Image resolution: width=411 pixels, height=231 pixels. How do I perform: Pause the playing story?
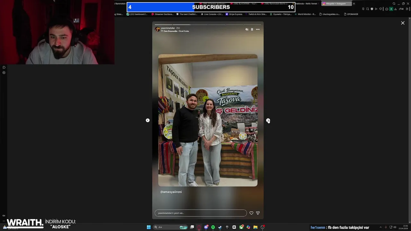252,29
